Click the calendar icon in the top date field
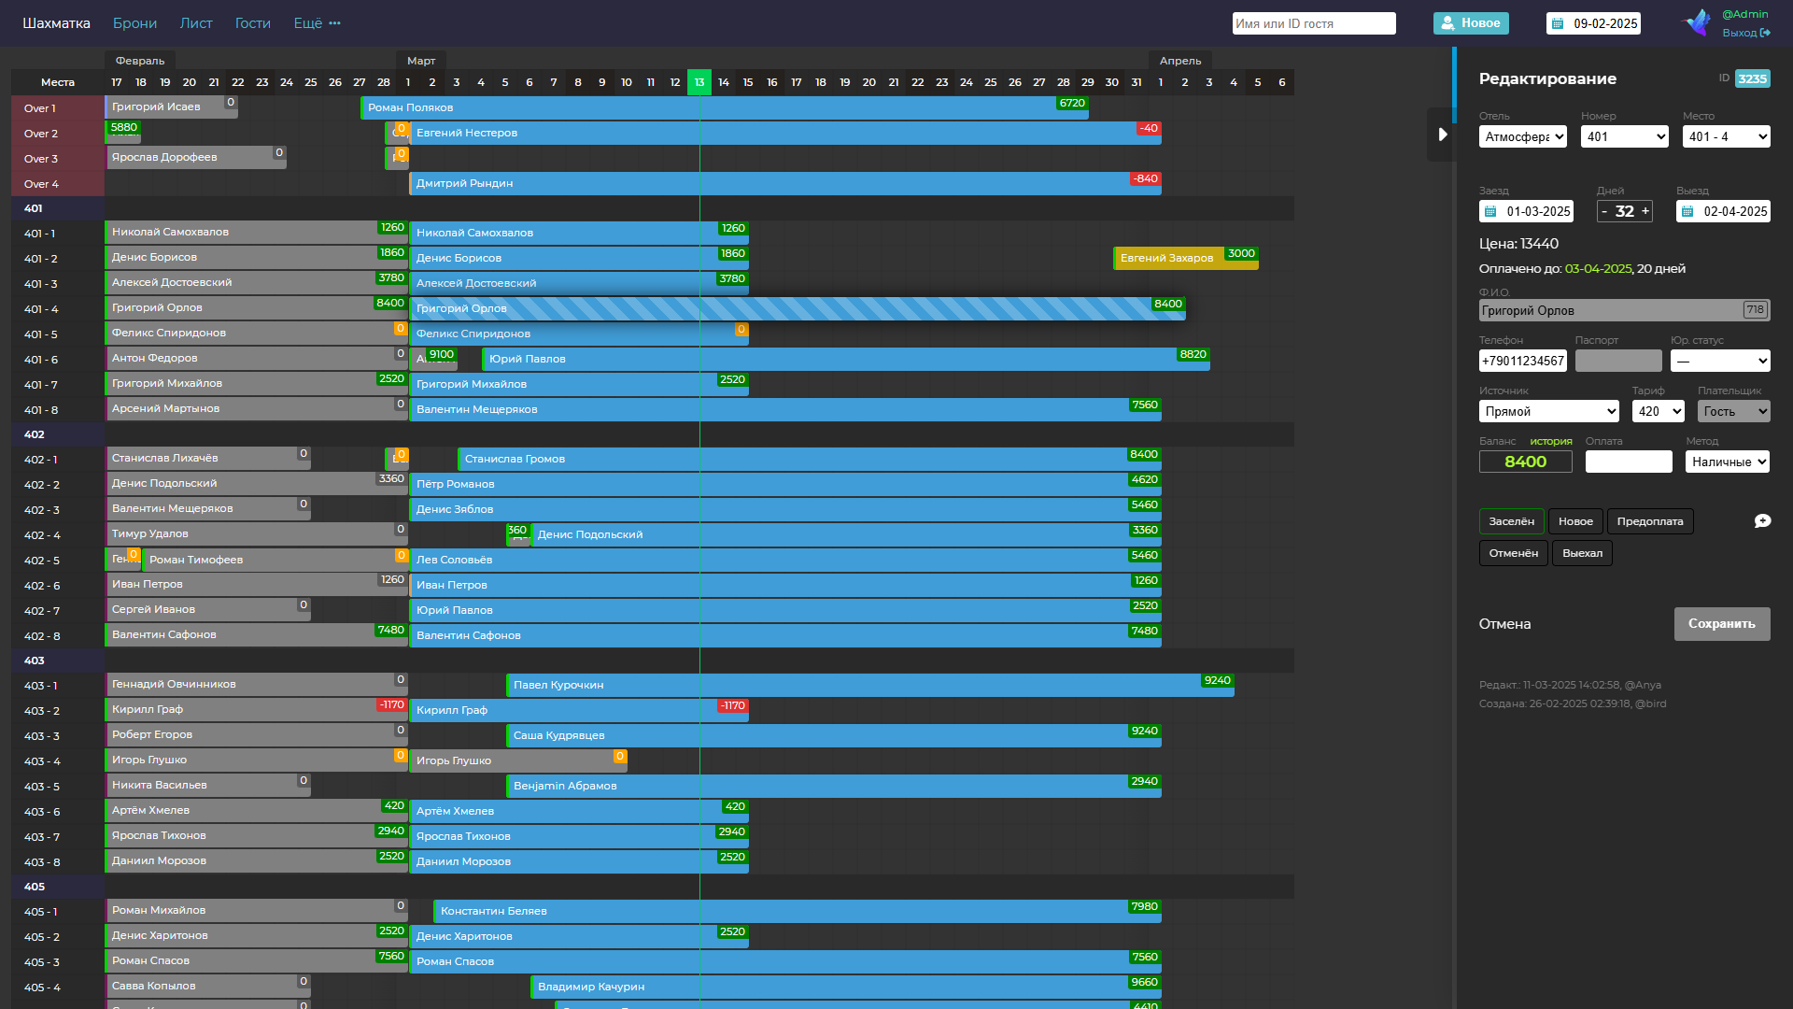This screenshot has height=1009, width=1793. [1557, 23]
